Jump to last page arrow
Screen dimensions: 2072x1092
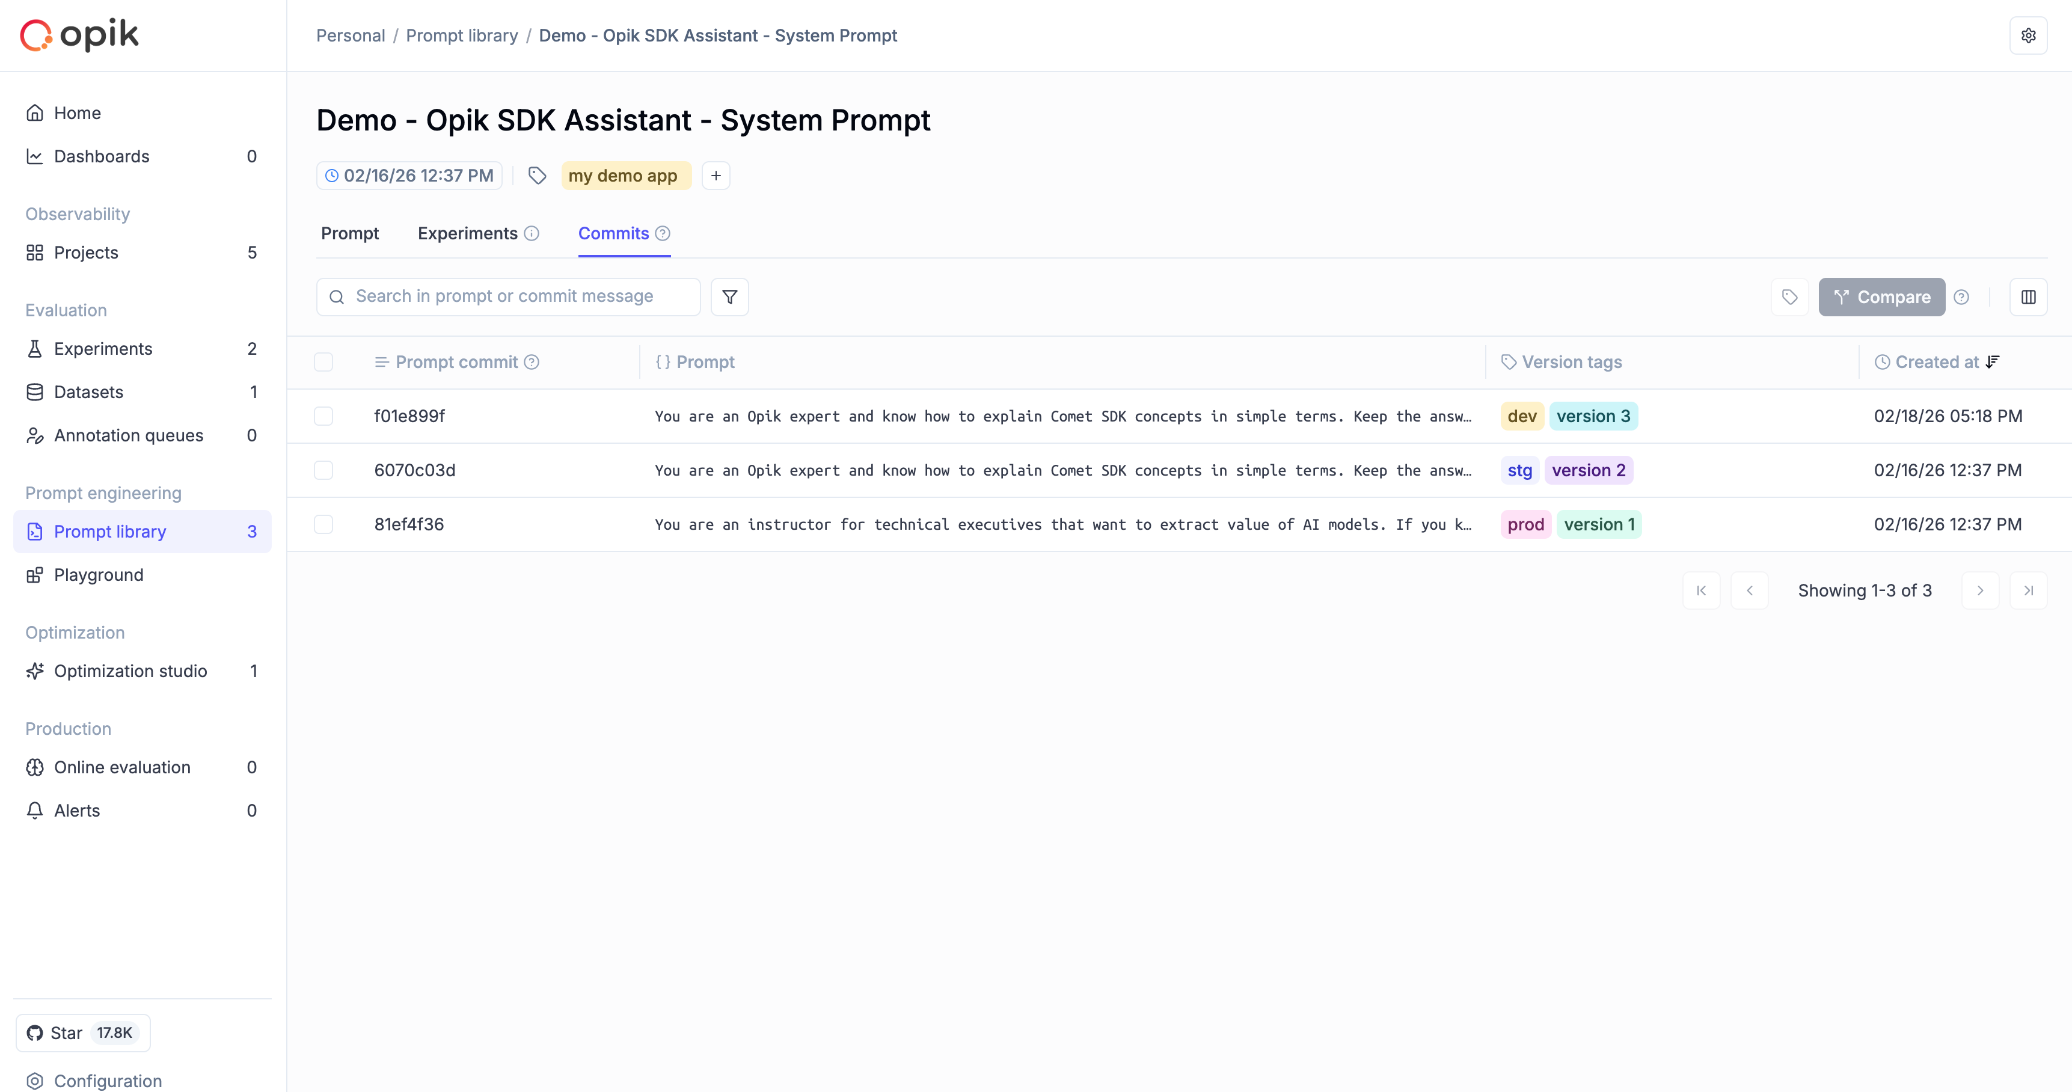[2028, 590]
